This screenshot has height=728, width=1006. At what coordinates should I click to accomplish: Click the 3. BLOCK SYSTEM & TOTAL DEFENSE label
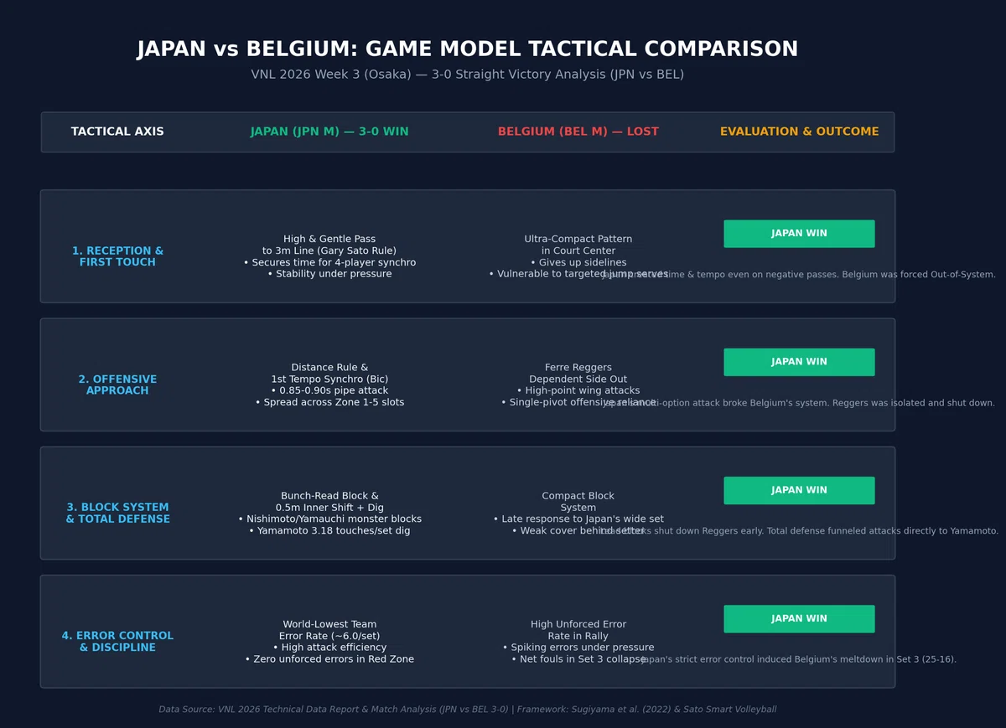coord(117,513)
